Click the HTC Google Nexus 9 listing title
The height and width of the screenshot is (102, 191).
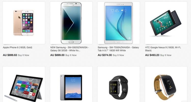(x=163, y=49)
